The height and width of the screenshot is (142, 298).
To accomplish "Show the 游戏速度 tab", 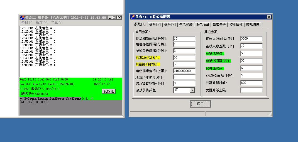I will 253,25.
